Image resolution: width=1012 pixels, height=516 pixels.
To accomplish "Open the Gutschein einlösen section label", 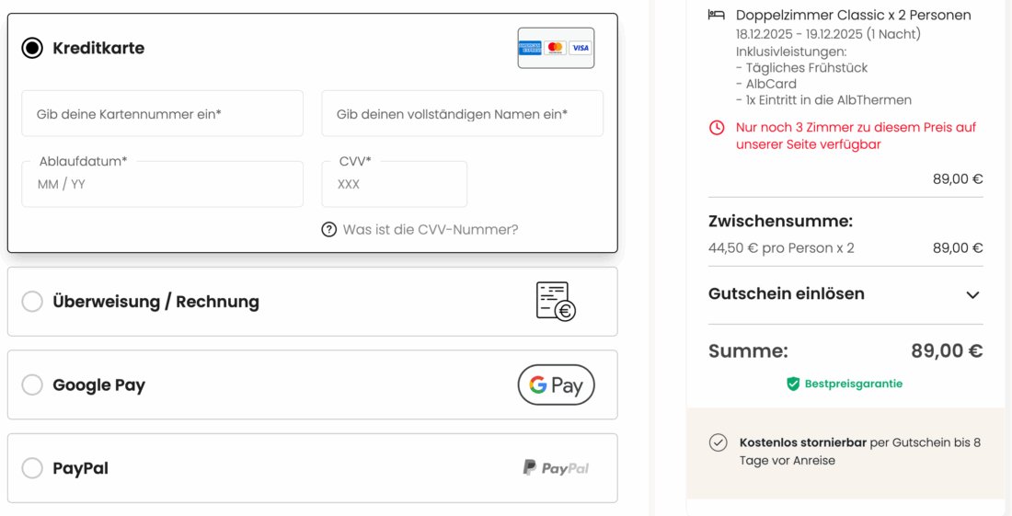I will [x=787, y=294].
